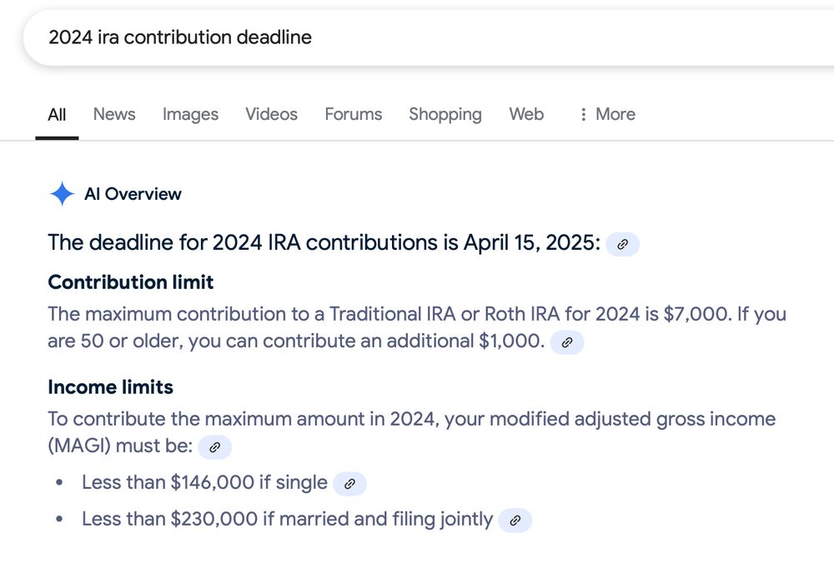Open source link after additional $1,000 sentence

567,342
